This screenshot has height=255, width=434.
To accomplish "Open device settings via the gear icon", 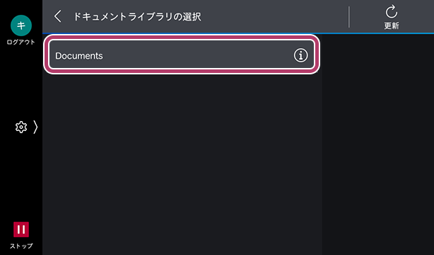I will click(x=21, y=127).
